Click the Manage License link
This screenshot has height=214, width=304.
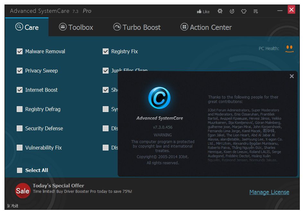[269, 192]
